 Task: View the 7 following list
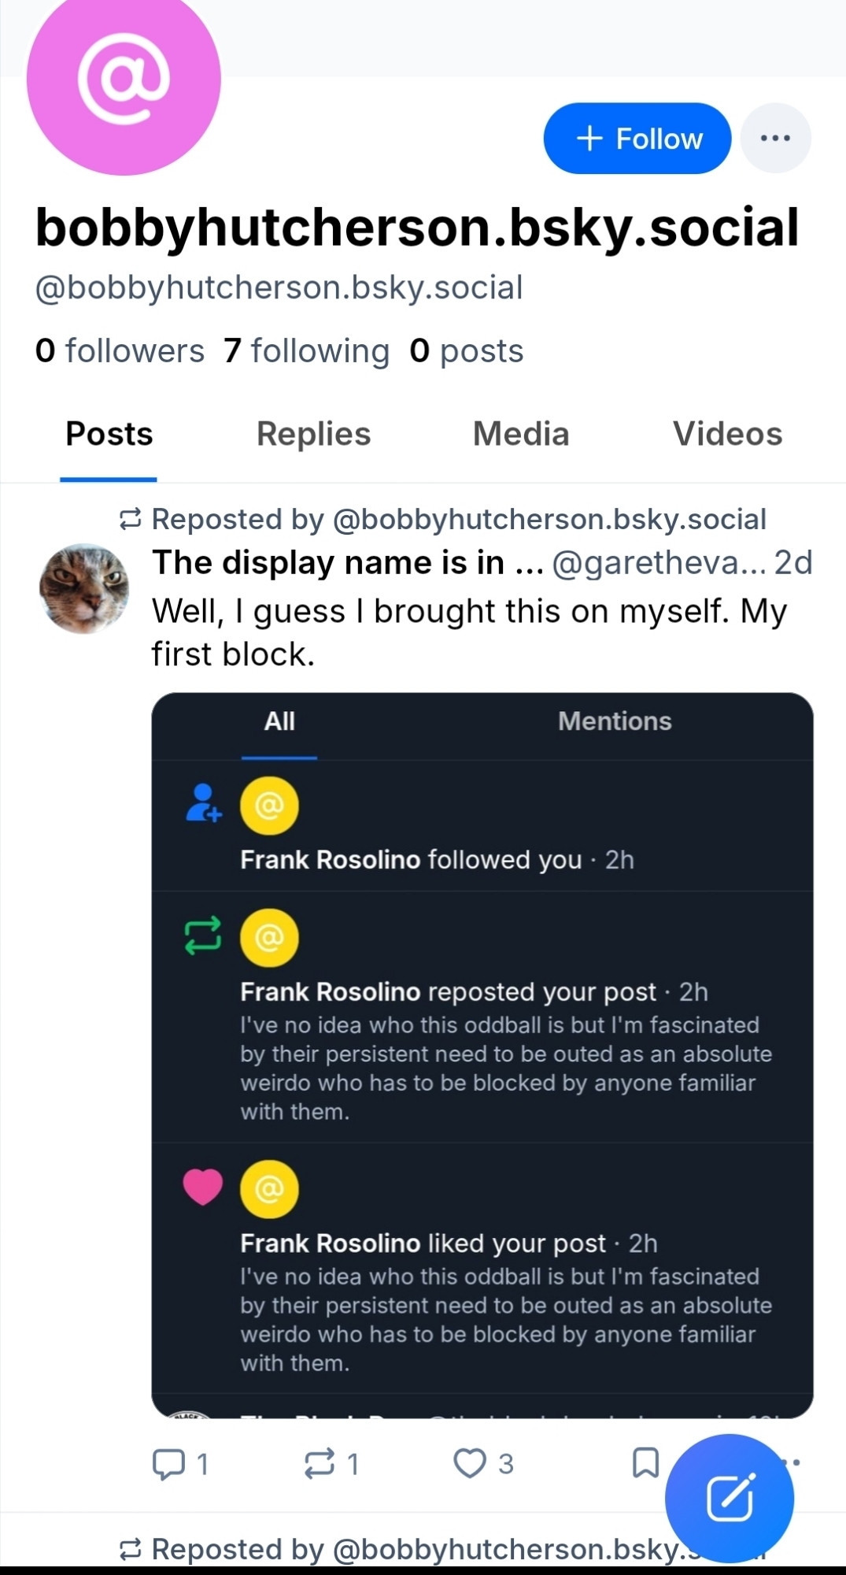(x=306, y=351)
